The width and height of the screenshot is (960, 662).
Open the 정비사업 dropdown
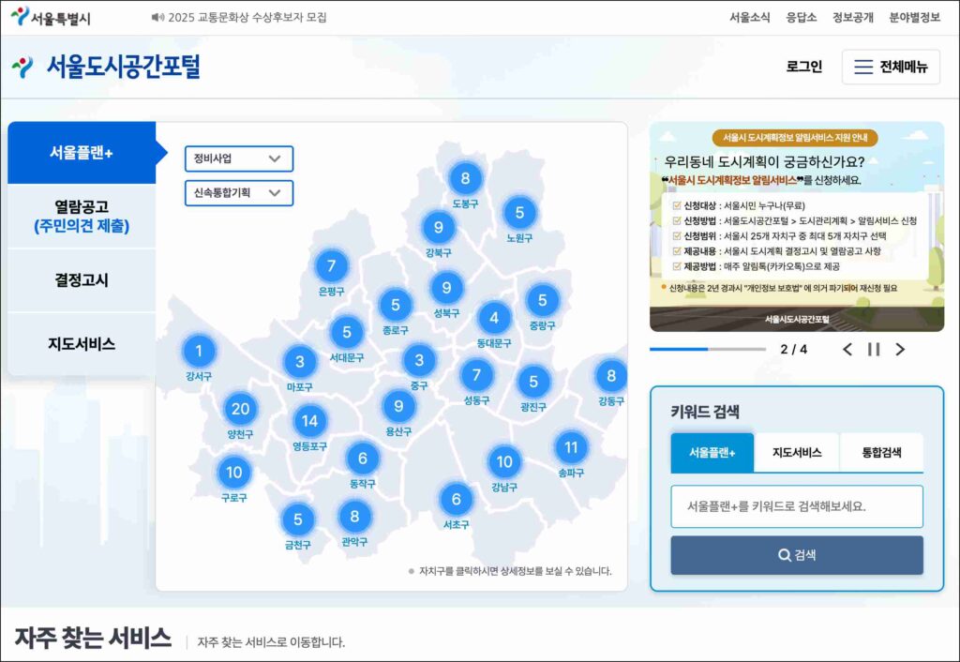[239, 158]
